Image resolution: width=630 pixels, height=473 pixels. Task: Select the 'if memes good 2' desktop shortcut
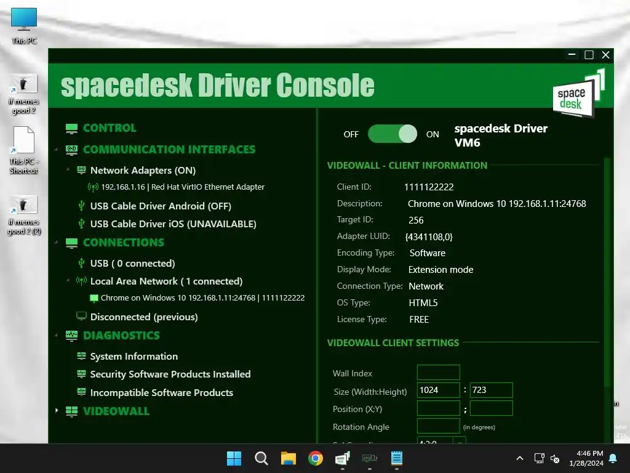pyautogui.click(x=24, y=94)
